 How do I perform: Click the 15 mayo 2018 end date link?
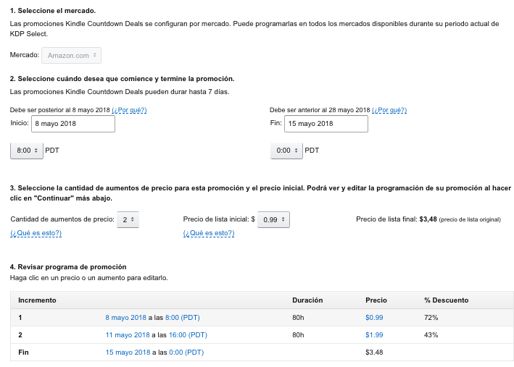coord(127,353)
